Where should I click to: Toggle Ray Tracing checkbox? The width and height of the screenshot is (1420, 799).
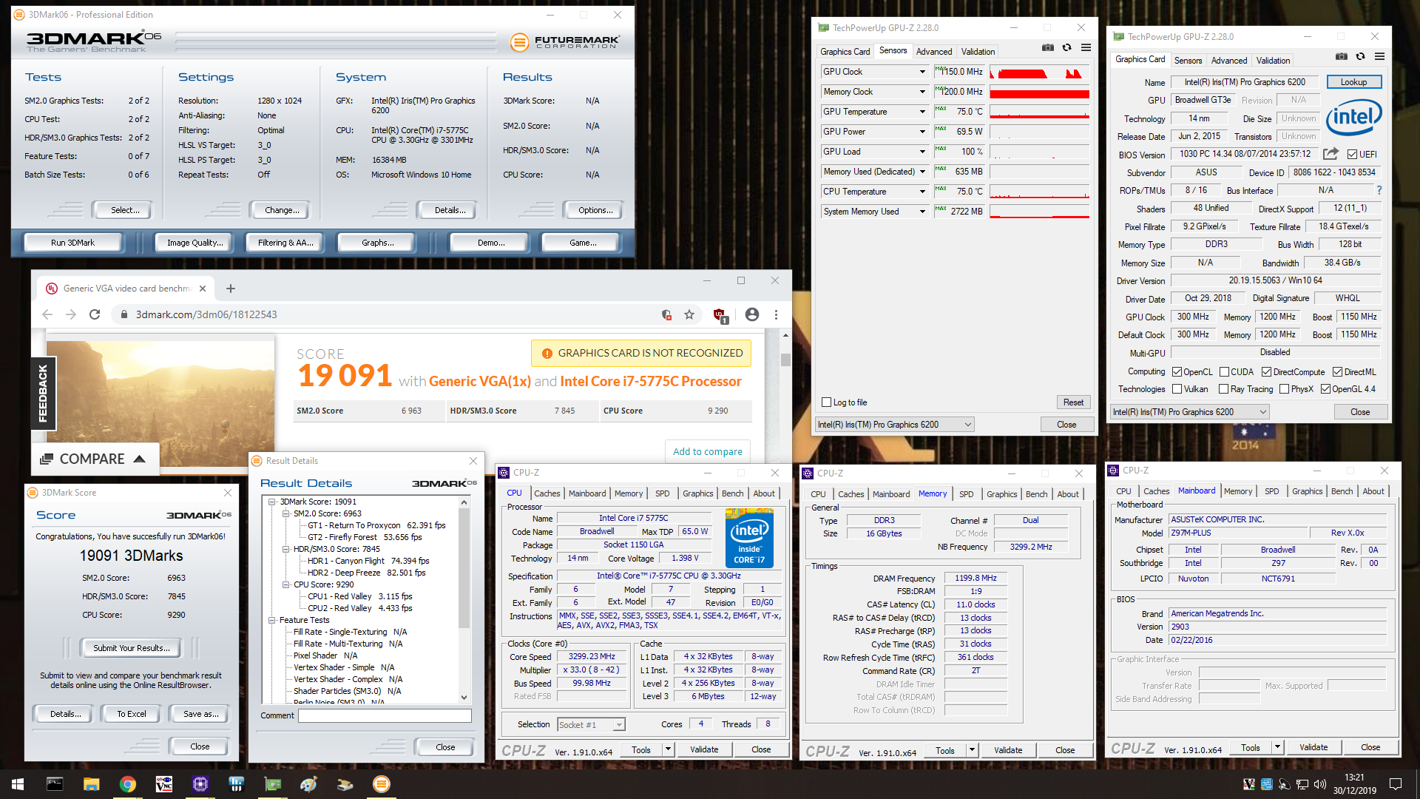tap(1223, 389)
